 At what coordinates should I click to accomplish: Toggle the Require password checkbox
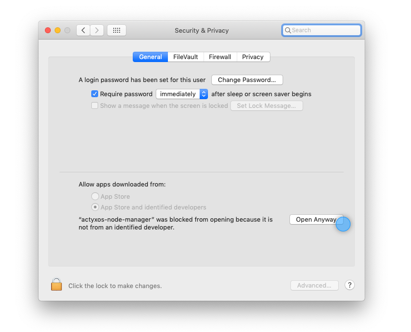[95, 94]
